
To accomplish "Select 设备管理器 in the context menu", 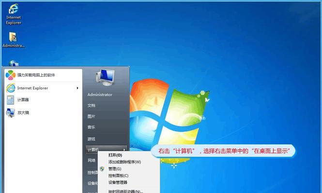I will point(118,182).
